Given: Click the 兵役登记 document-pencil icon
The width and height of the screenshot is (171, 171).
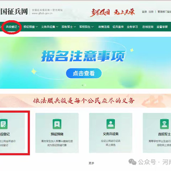Looking at the screenshot, I should pyautogui.click(x=4, y=124).
